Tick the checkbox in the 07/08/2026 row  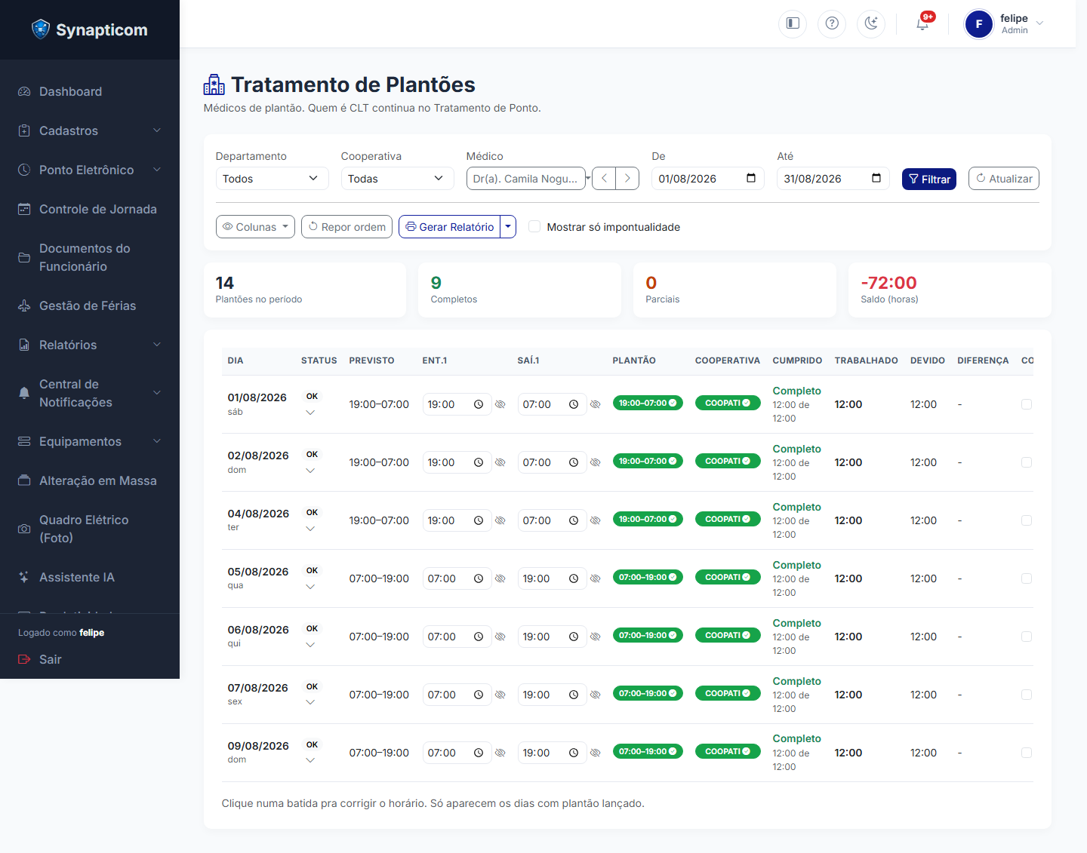coord(1027,695)
